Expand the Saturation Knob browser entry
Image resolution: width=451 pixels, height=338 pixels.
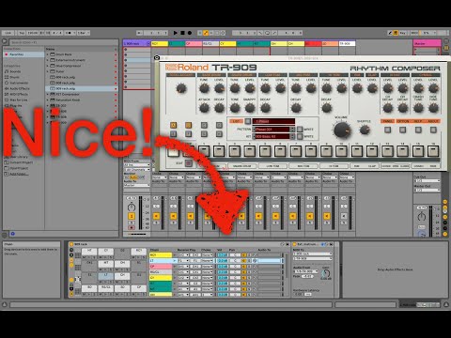(48, 100)
